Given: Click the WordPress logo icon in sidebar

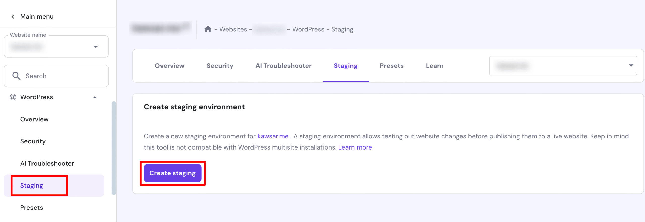Looking at the screenshot, I should 13,97.
